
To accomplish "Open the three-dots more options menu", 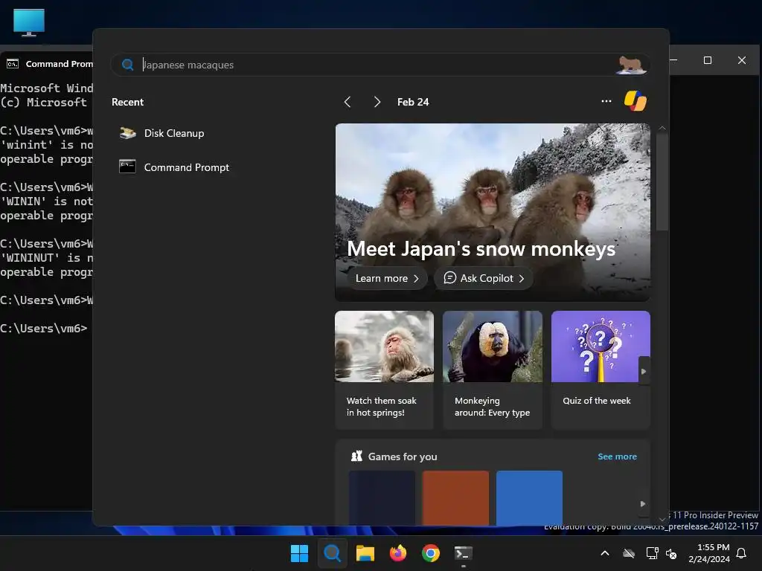I will [x=606, y=101].
